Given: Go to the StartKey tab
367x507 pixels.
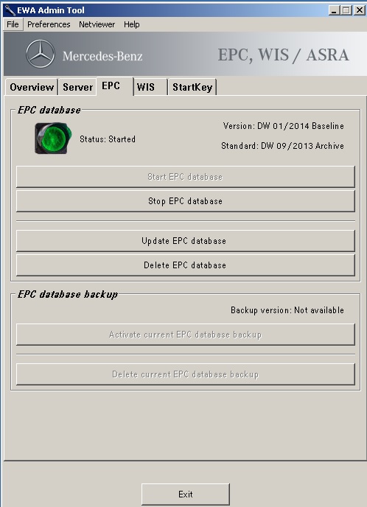Looking at the screenshot, I should [x=192, y=87].
